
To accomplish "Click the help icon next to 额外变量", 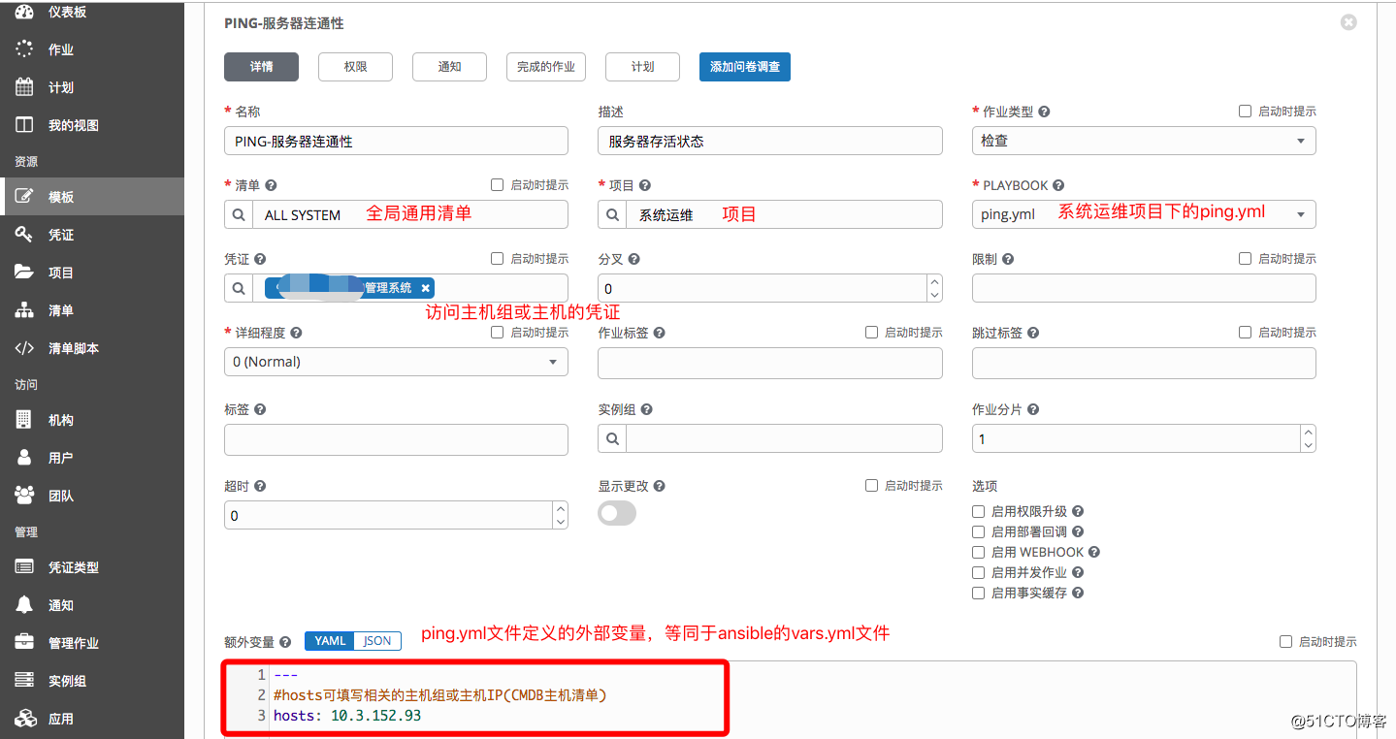I will (x=285, y=642).
